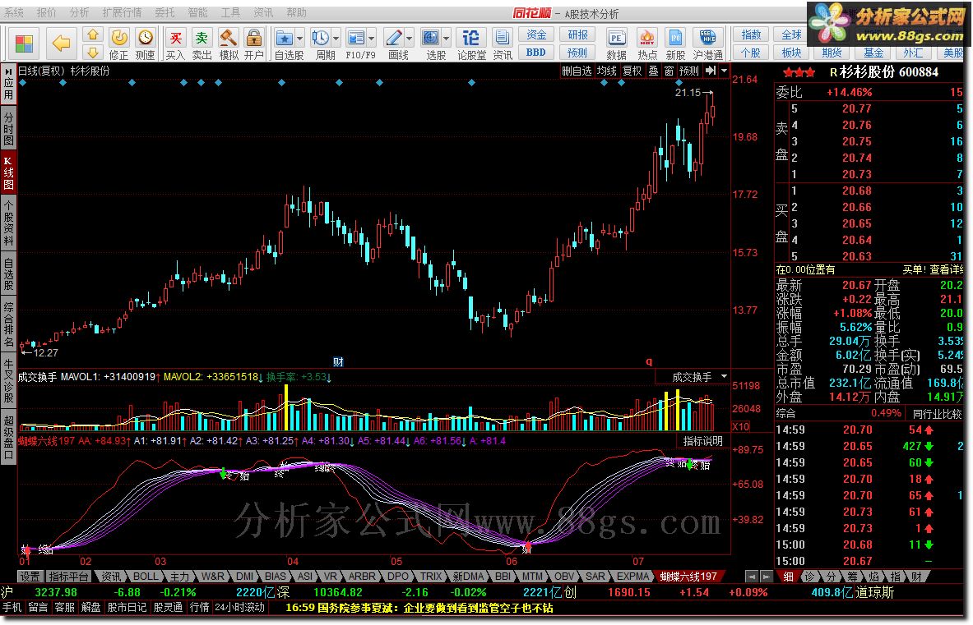
Task: Click the 财 finance marker on chart
Action: click(338, 361)
